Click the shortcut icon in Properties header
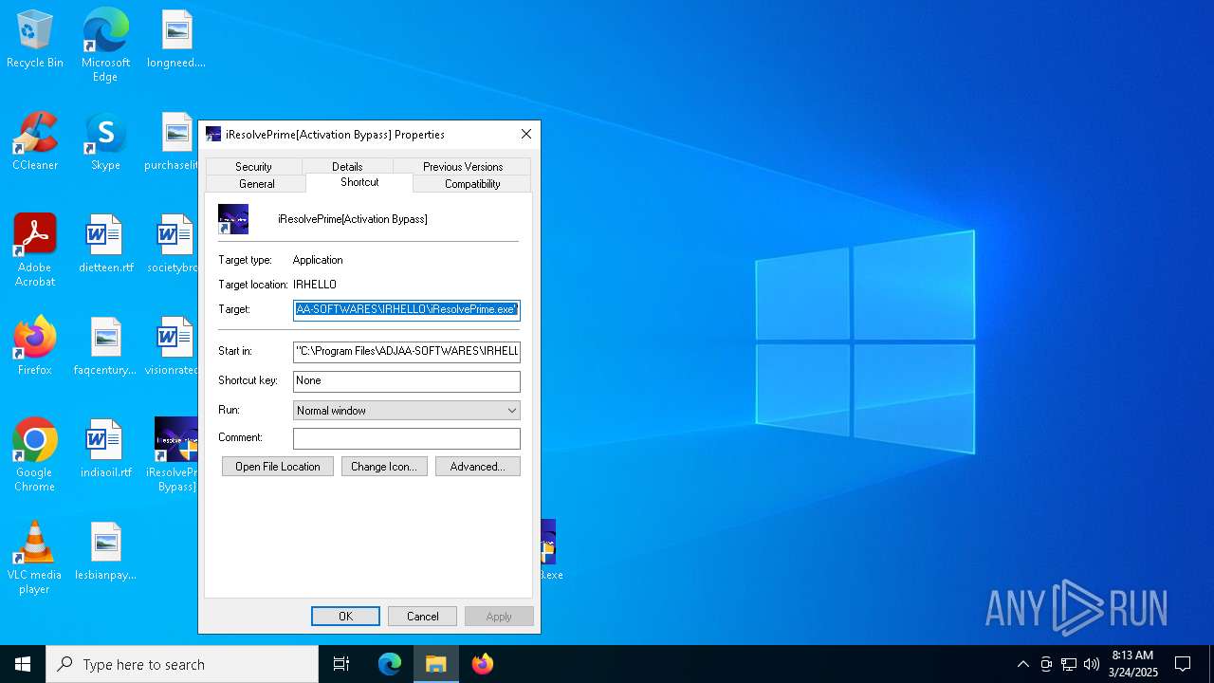Viewport: 1214px width, 683px height. click(233, 219)
